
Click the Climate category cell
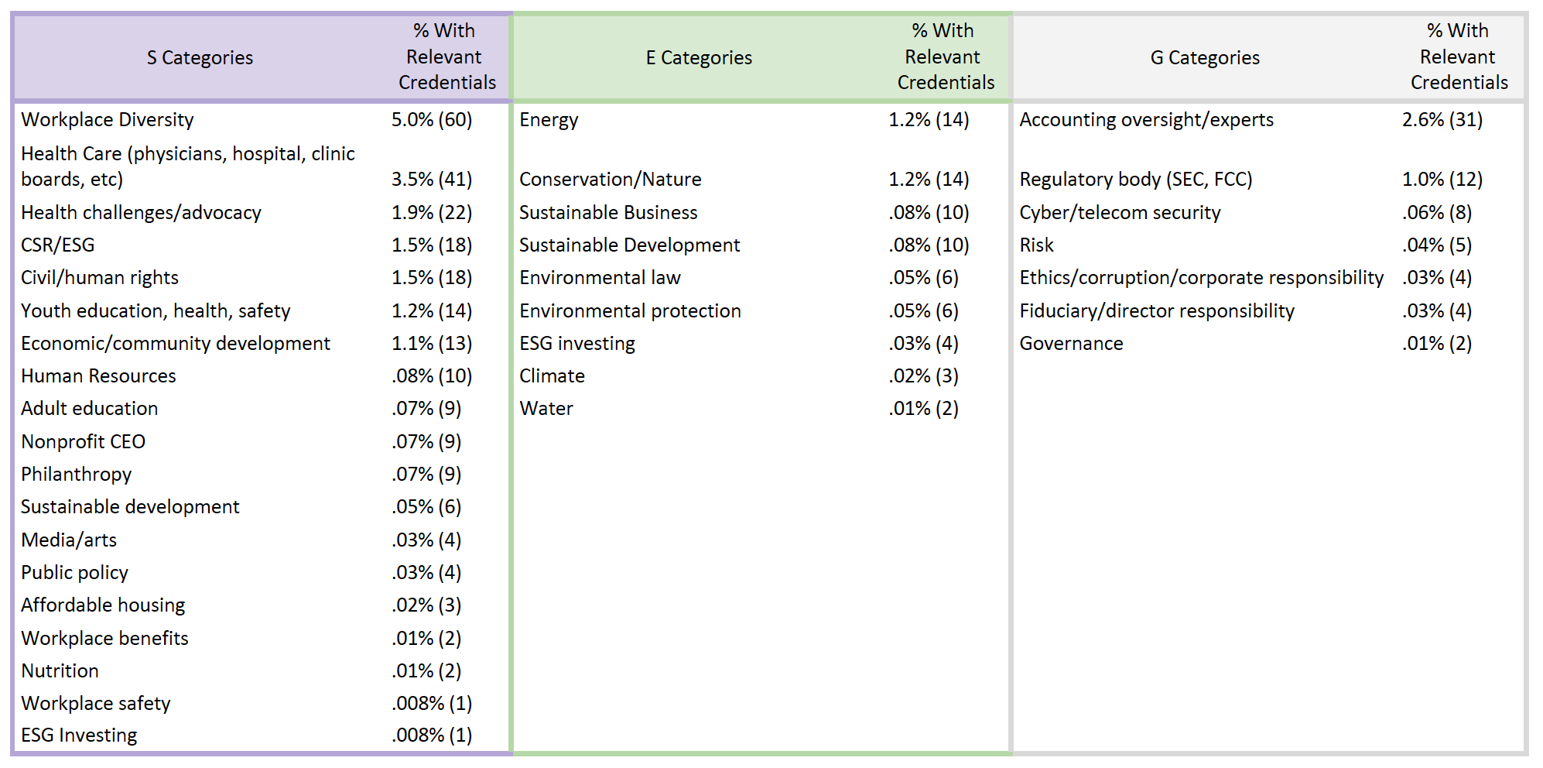click(552, 376)
